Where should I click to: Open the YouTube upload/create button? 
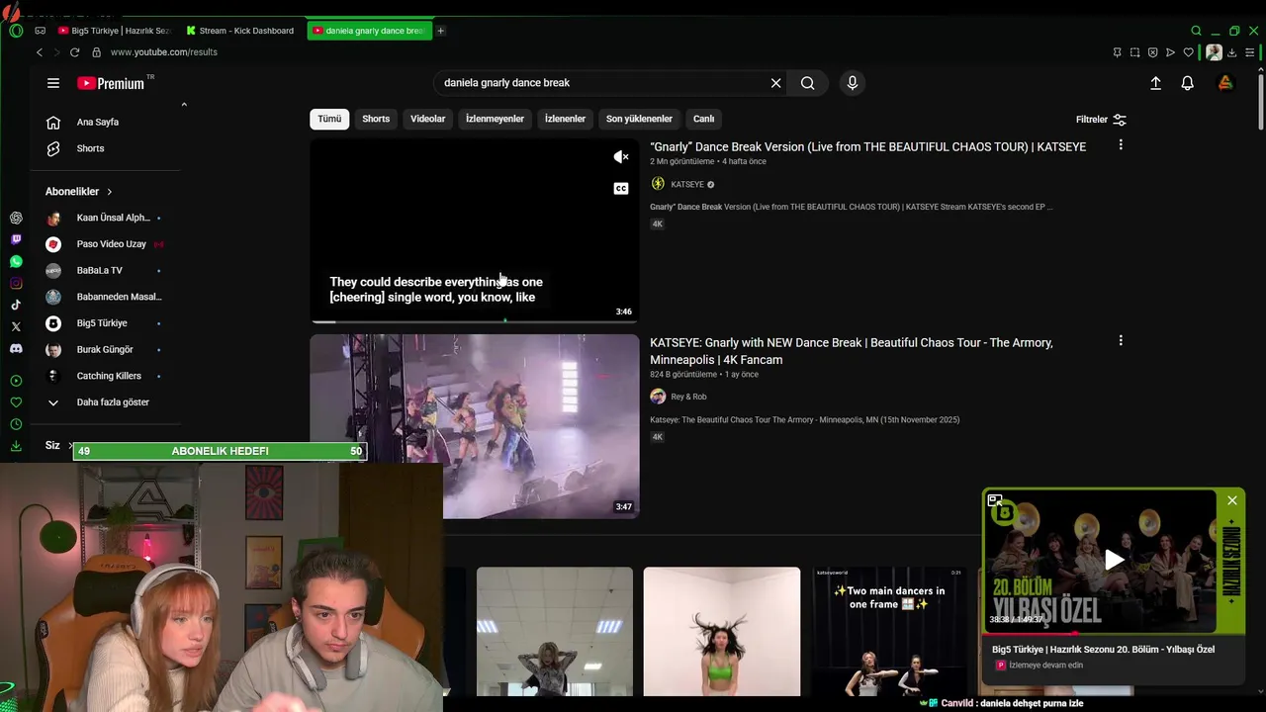pos(1155,83)
